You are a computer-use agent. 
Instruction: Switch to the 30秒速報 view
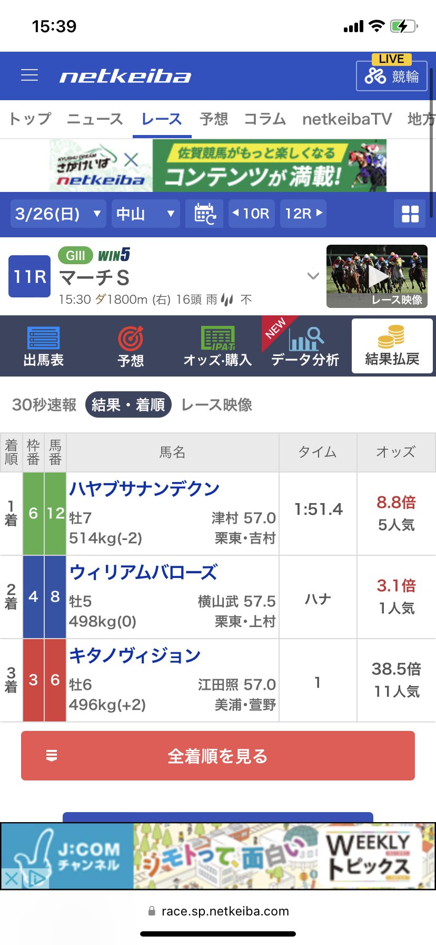tap(44, 405)
